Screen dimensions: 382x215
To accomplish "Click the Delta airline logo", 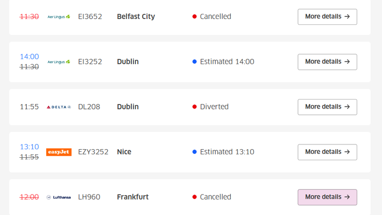I will 59,107.
